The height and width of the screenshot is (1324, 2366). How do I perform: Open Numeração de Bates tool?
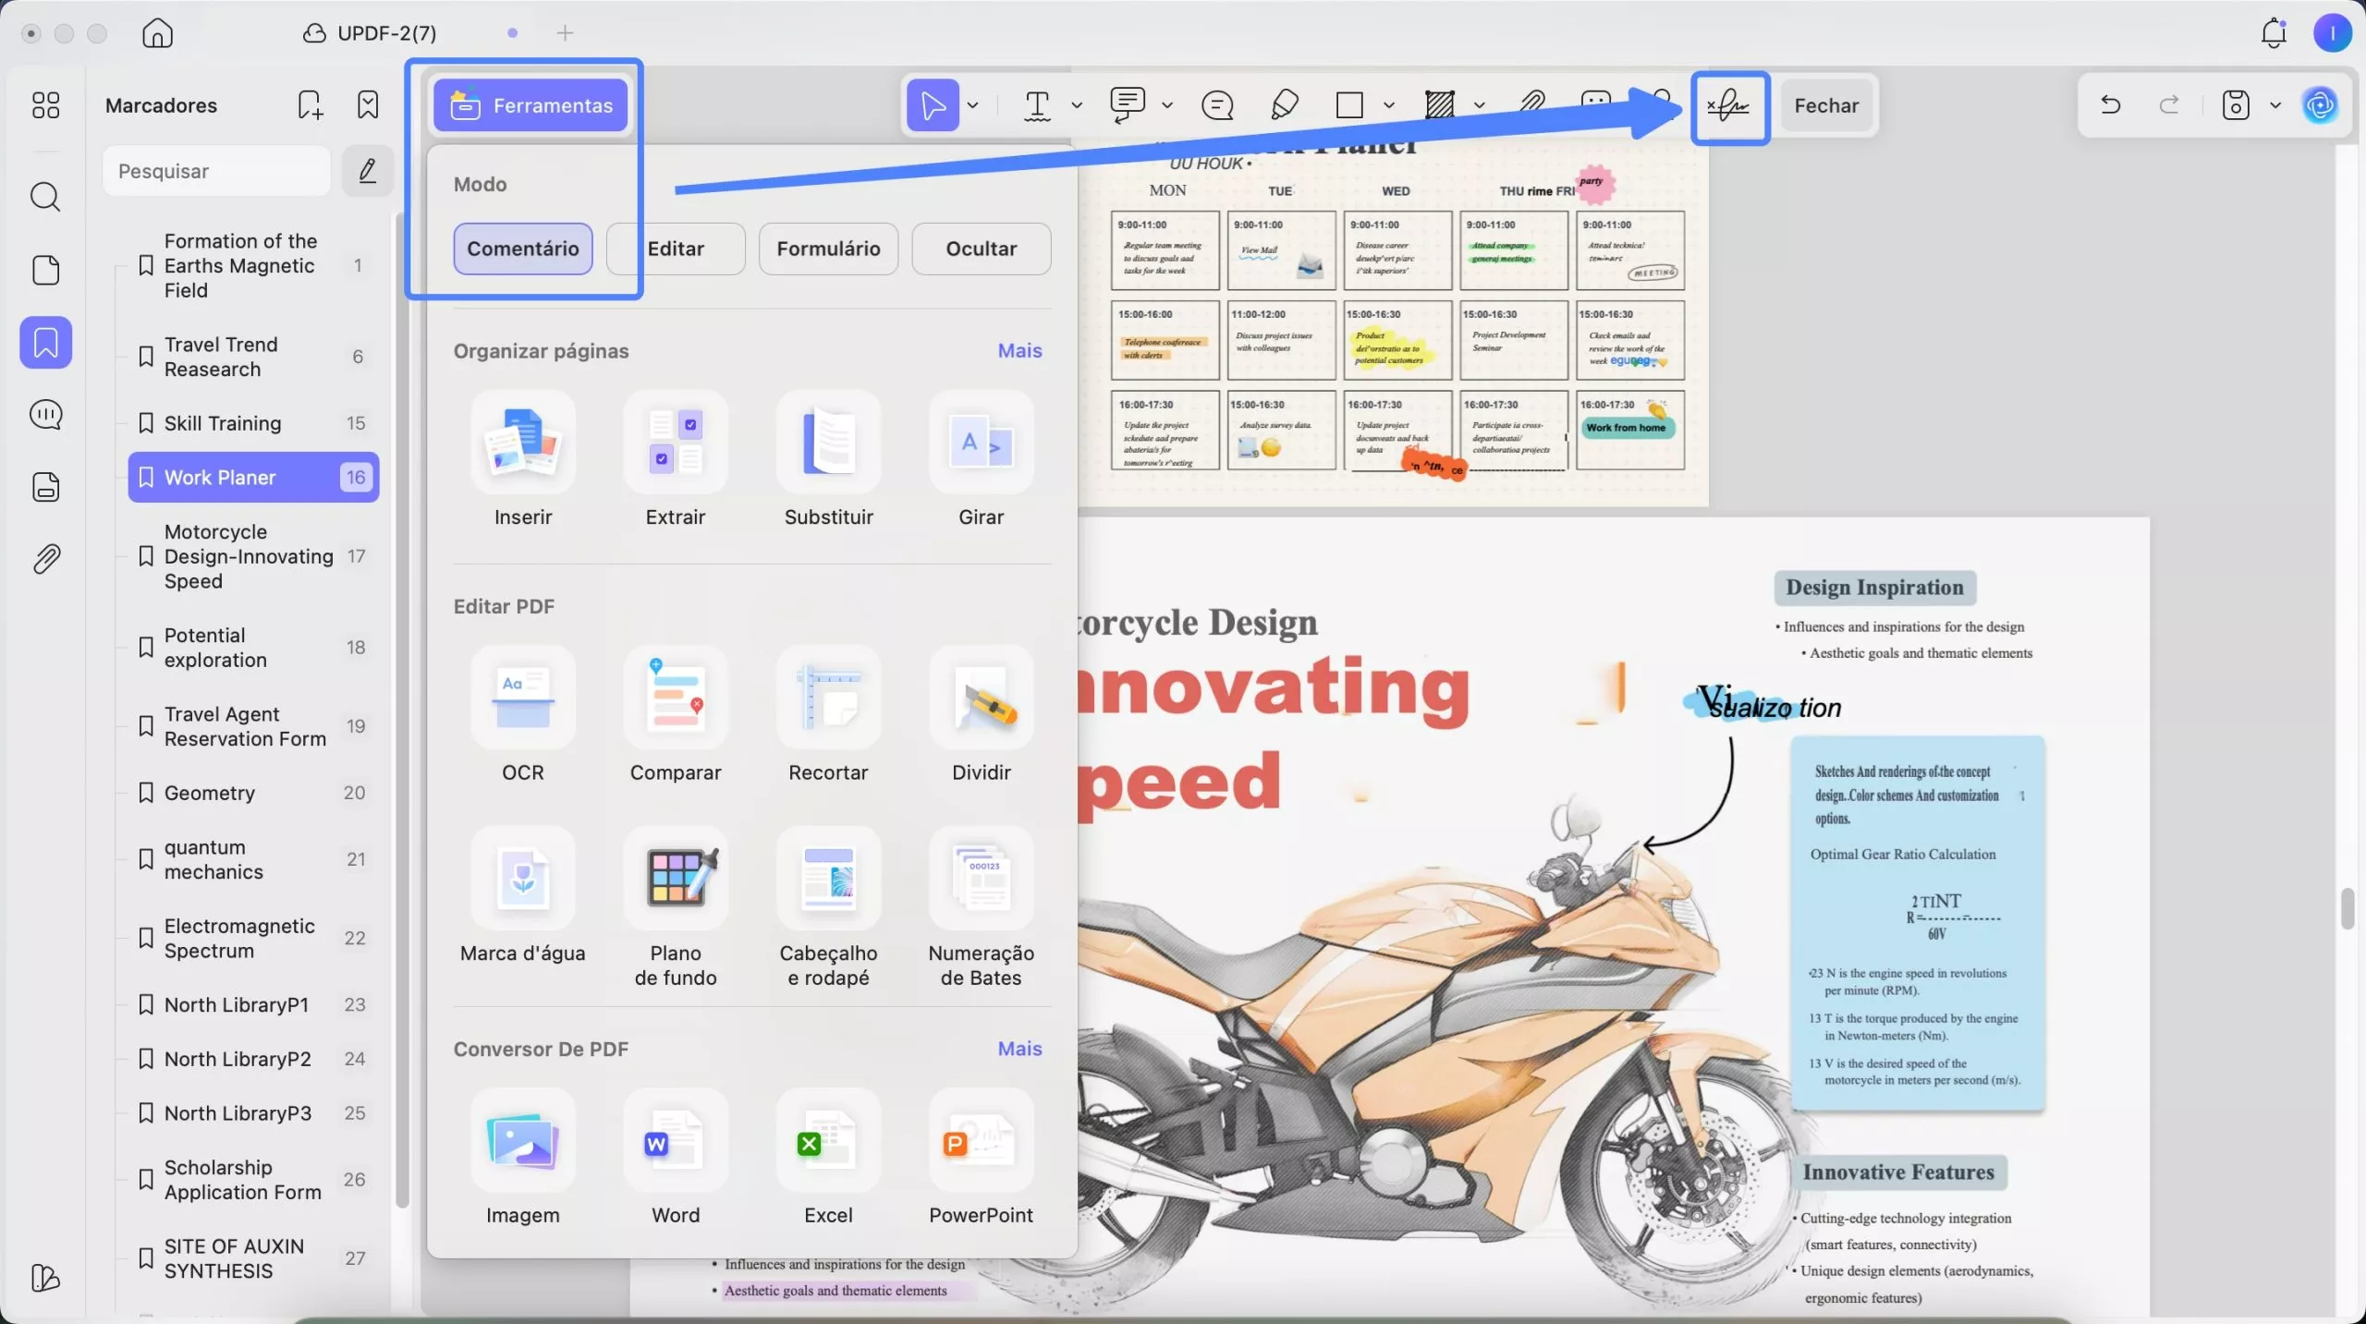[x=982, y=908]
